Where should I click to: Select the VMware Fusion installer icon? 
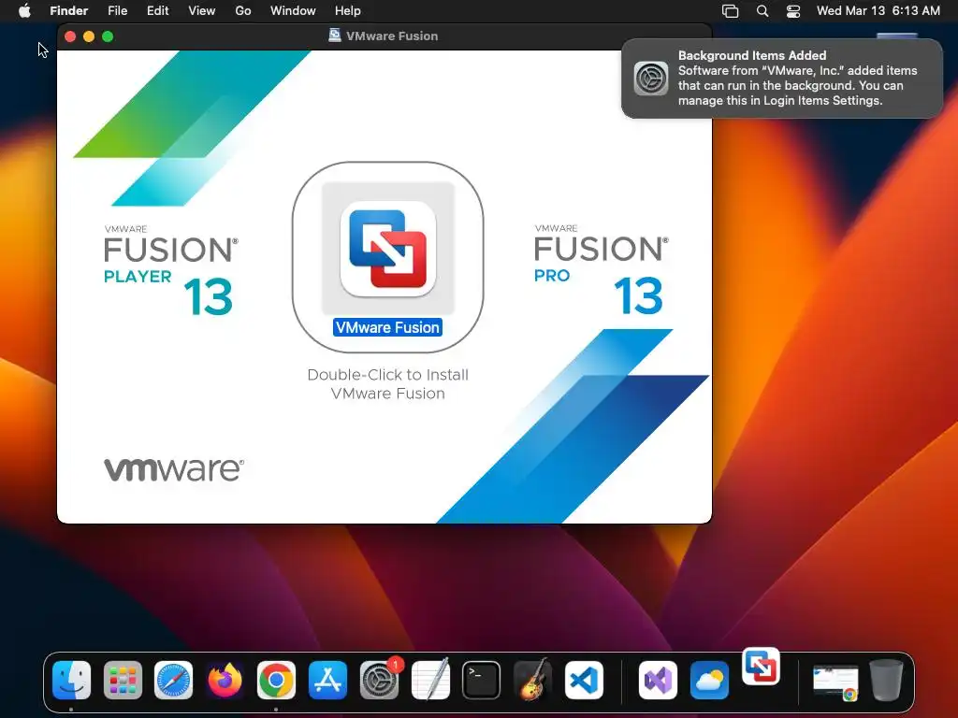[x=388, y=249]
